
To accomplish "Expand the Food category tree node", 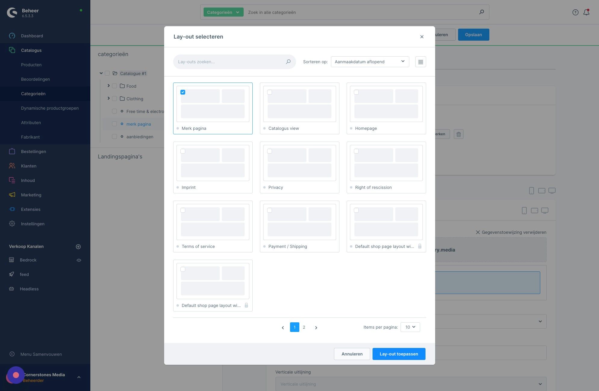I will coord(108,86).
